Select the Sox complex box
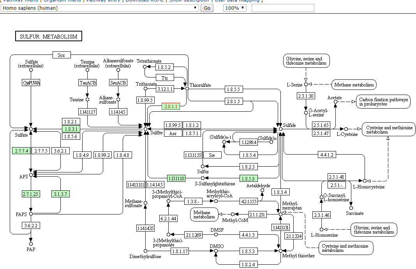 pos(61,55)
